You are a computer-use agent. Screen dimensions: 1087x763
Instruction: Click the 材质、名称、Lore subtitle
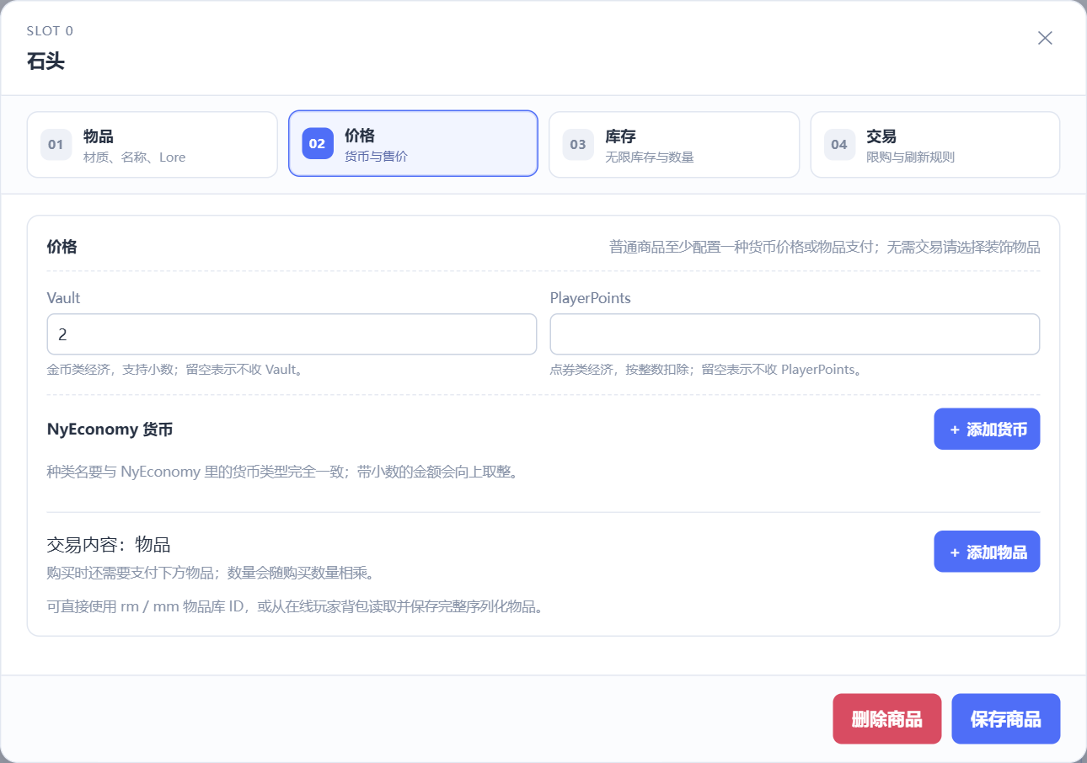pos(135,157)
